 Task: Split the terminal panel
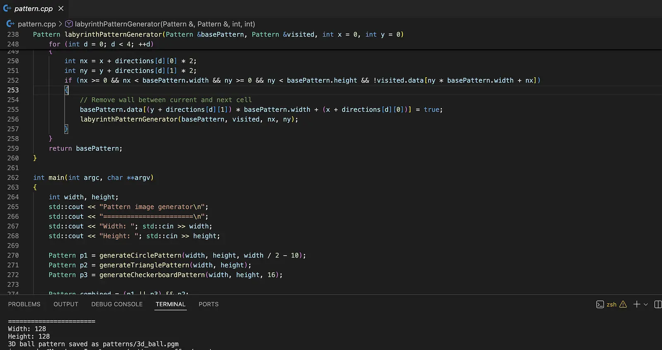(658, 305)
